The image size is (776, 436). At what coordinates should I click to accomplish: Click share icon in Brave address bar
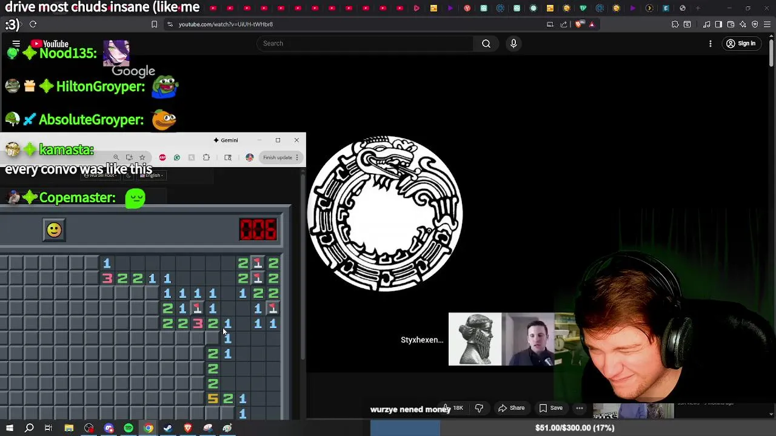coord(564,24)
